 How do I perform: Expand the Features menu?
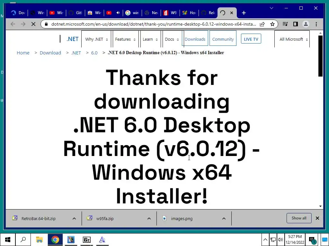(125, 39)
